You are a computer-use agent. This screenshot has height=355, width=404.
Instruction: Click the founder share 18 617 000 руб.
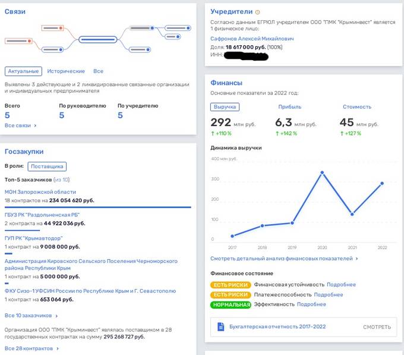coord(245,47)
